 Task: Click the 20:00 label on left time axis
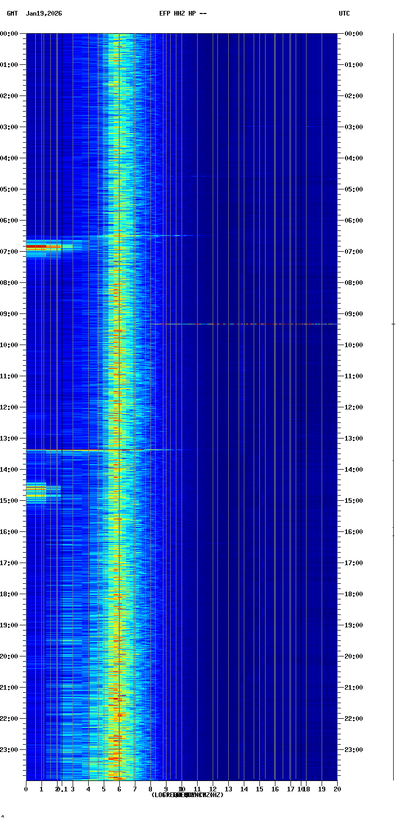pos(9,656)
